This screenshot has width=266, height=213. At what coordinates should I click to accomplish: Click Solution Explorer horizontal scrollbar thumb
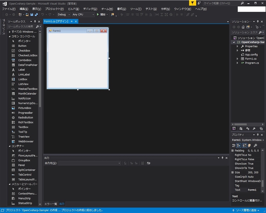(x=241, y=124)
